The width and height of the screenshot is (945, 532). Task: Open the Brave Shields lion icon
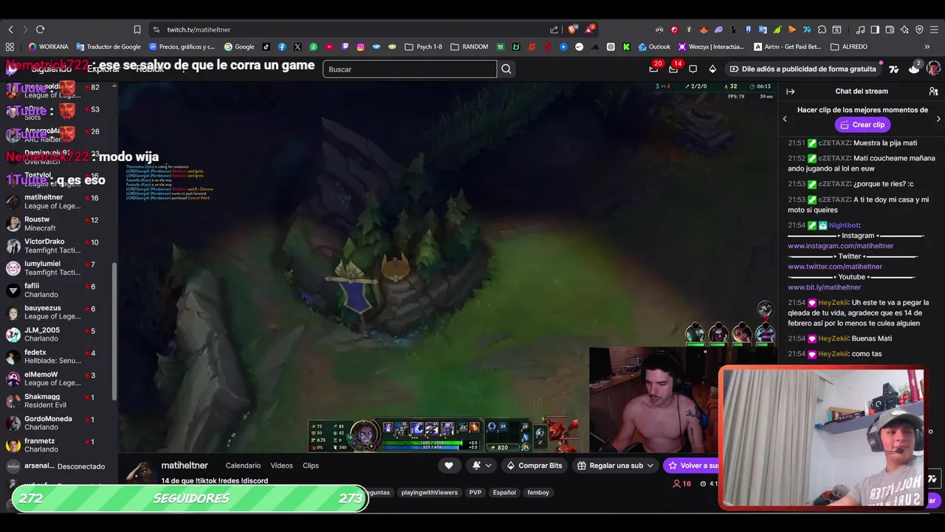[571, 30]
